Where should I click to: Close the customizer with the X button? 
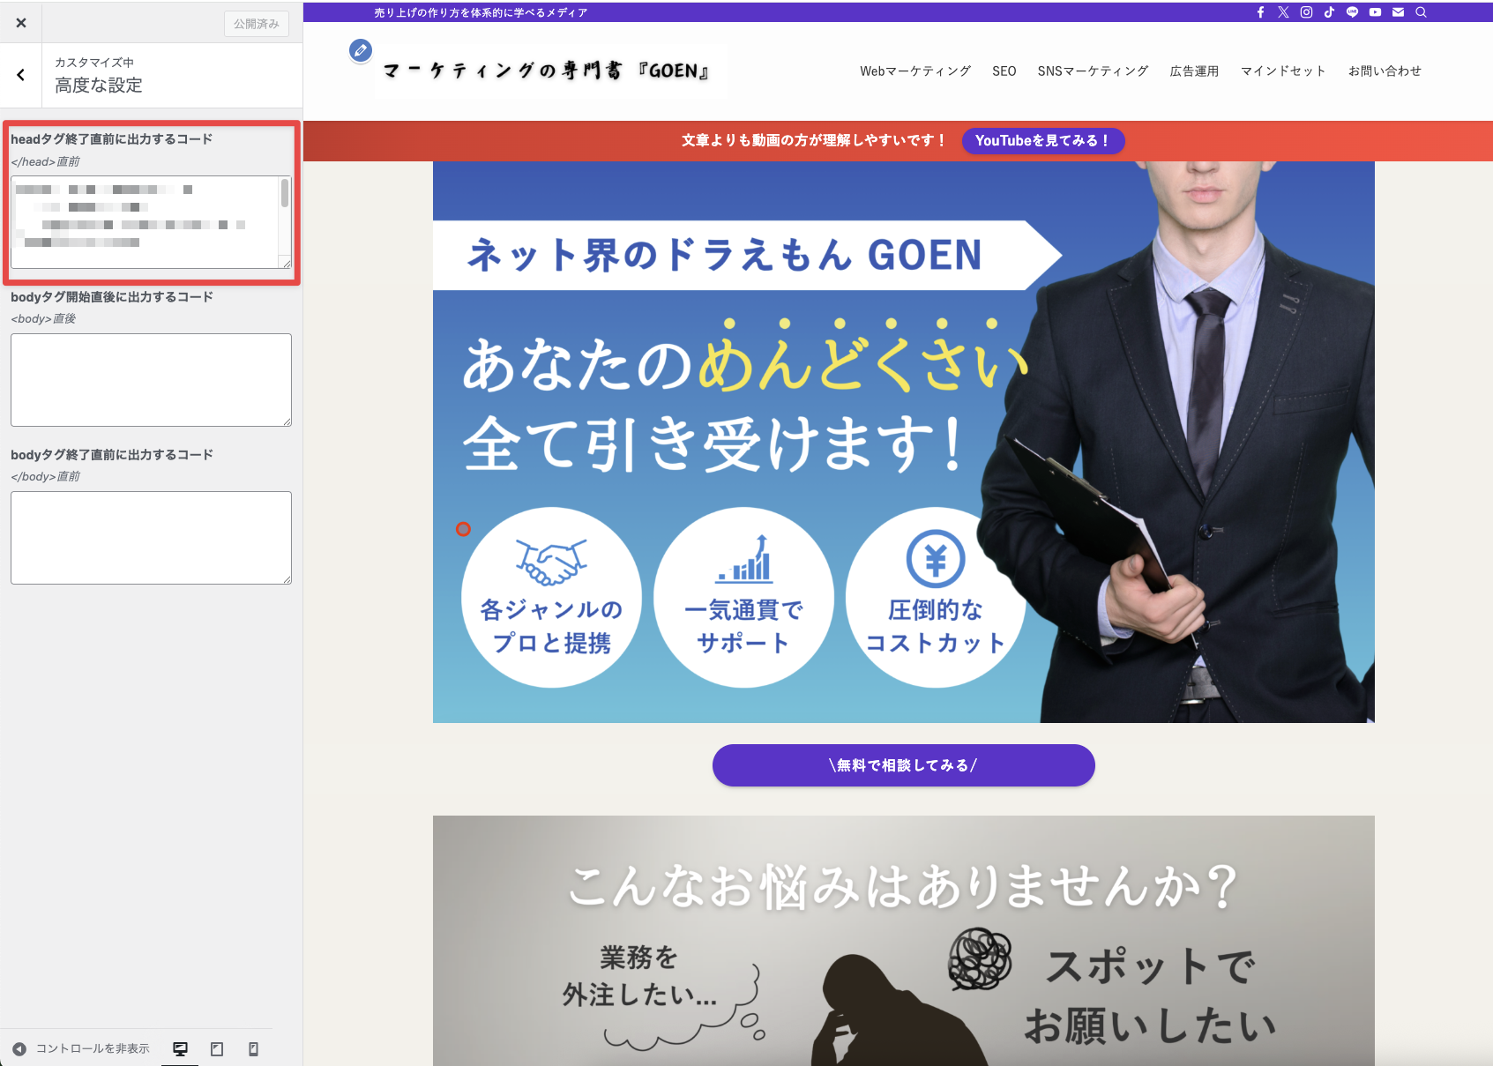click(21, 23)
